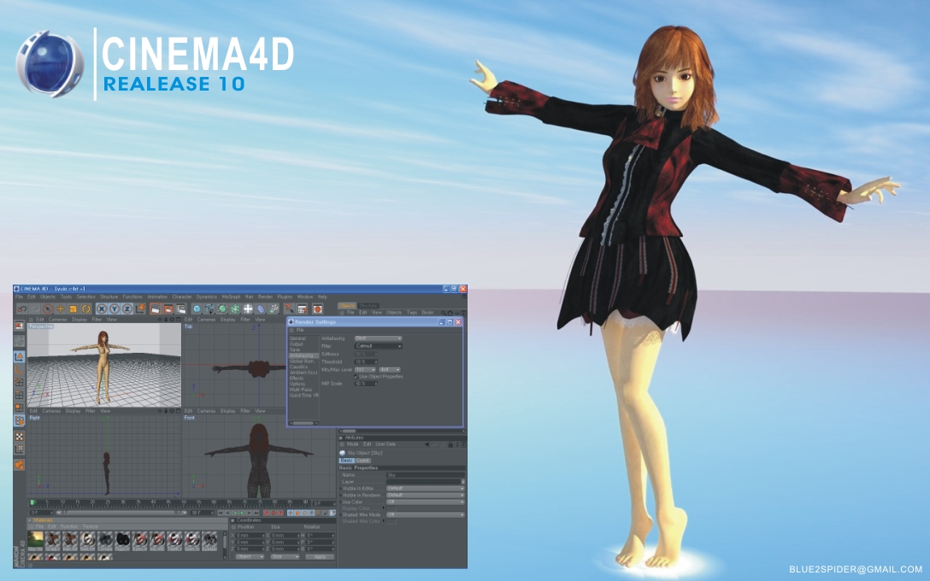
Task: Open the File menu in main menu bar
Action: point(19,297)
